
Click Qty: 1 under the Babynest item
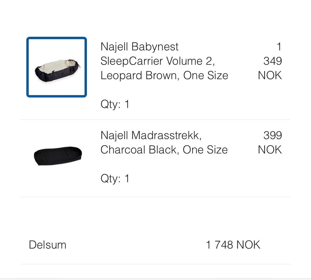pyautogui.click(x=115, y=104)
